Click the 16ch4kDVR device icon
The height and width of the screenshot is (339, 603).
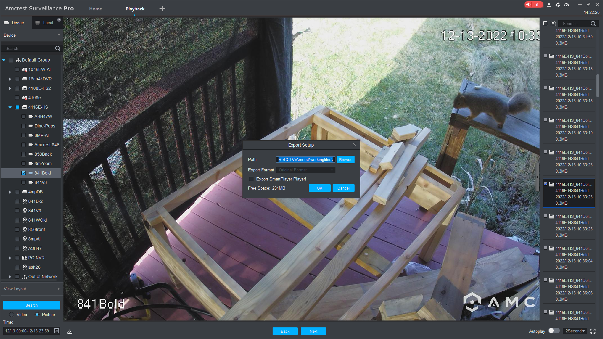[x=25, y=79]
